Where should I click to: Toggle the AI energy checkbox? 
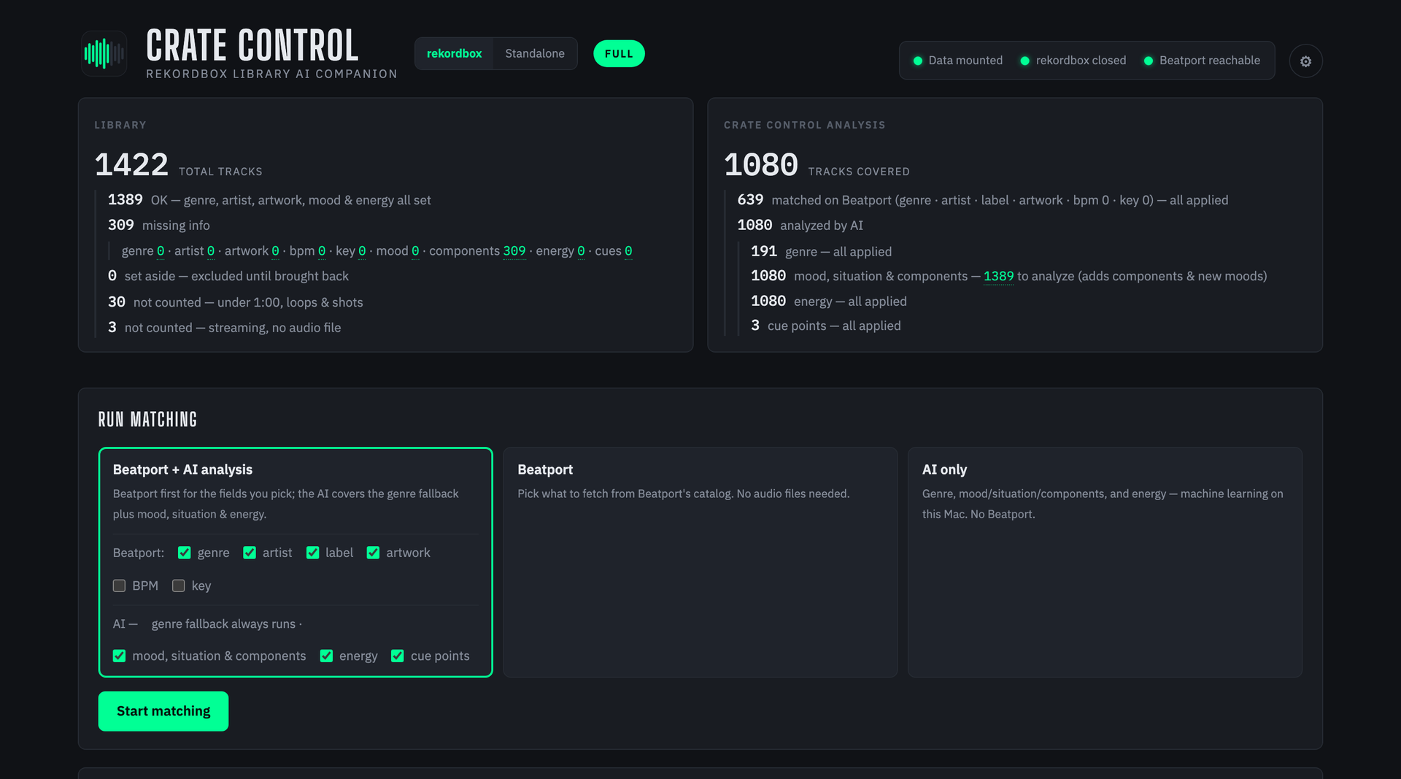tap(326, 656)
